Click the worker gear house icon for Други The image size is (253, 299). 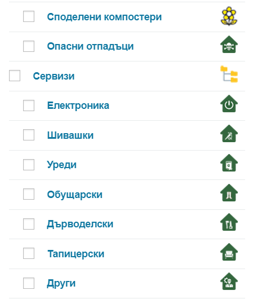[229, 282]
